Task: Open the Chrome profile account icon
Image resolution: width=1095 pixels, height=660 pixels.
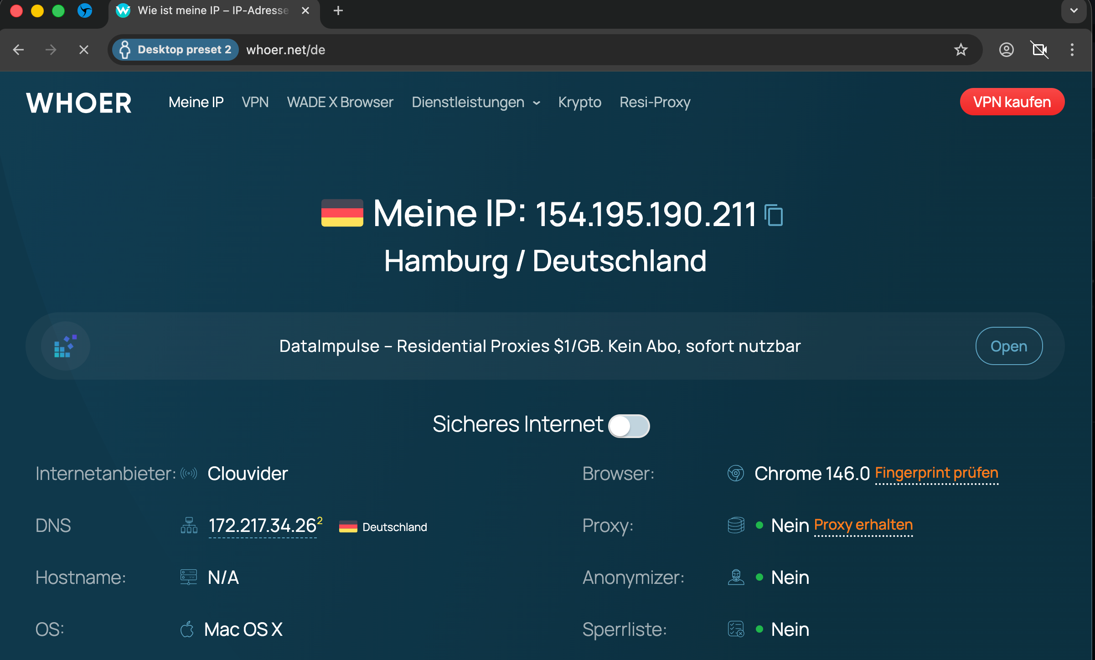Action: coord(1006,50)
